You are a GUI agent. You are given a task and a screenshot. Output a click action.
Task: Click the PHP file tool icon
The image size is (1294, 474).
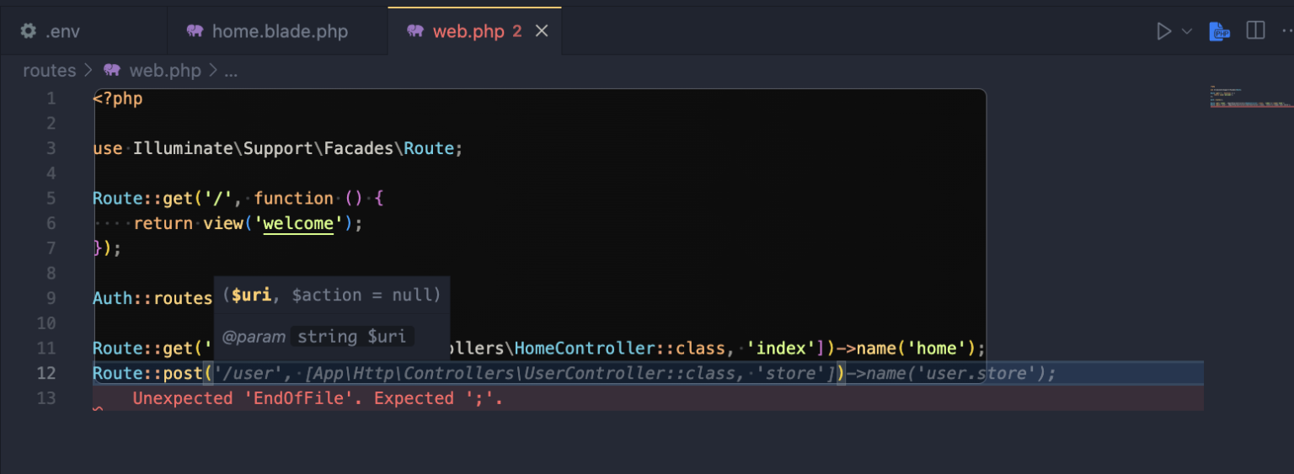1219,31
